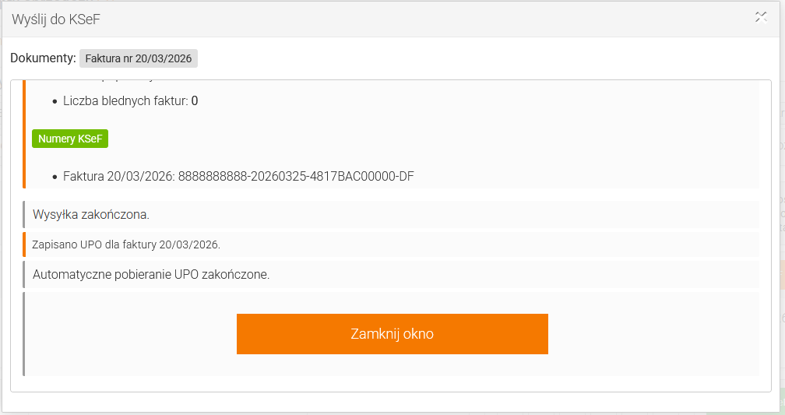Viewport: 785px width, 415px height.
Task: Click the Zapisano UPO dla faktury message
Action: point(126,244)
